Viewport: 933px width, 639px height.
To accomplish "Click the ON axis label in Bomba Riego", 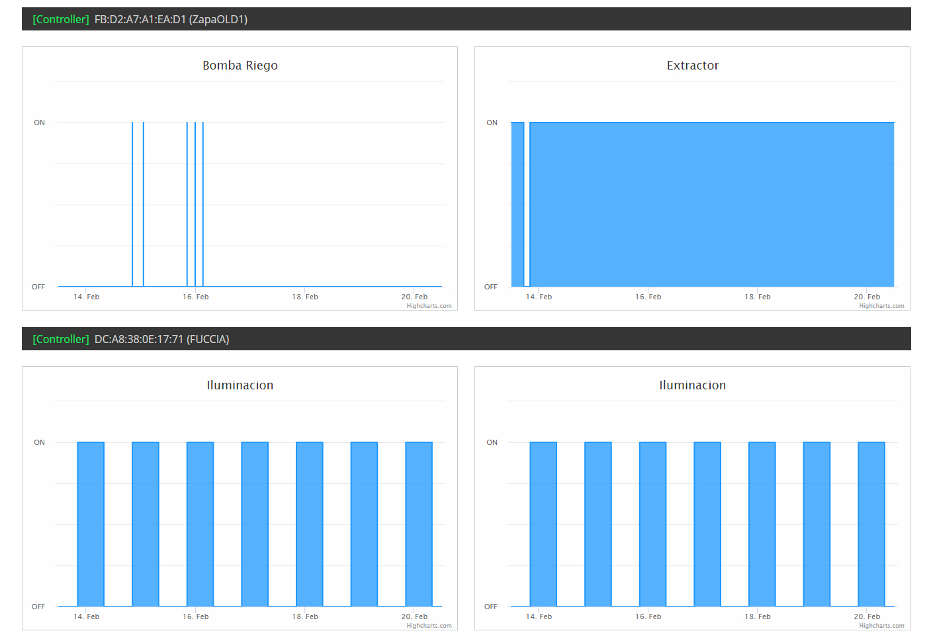I will point(40,123).
